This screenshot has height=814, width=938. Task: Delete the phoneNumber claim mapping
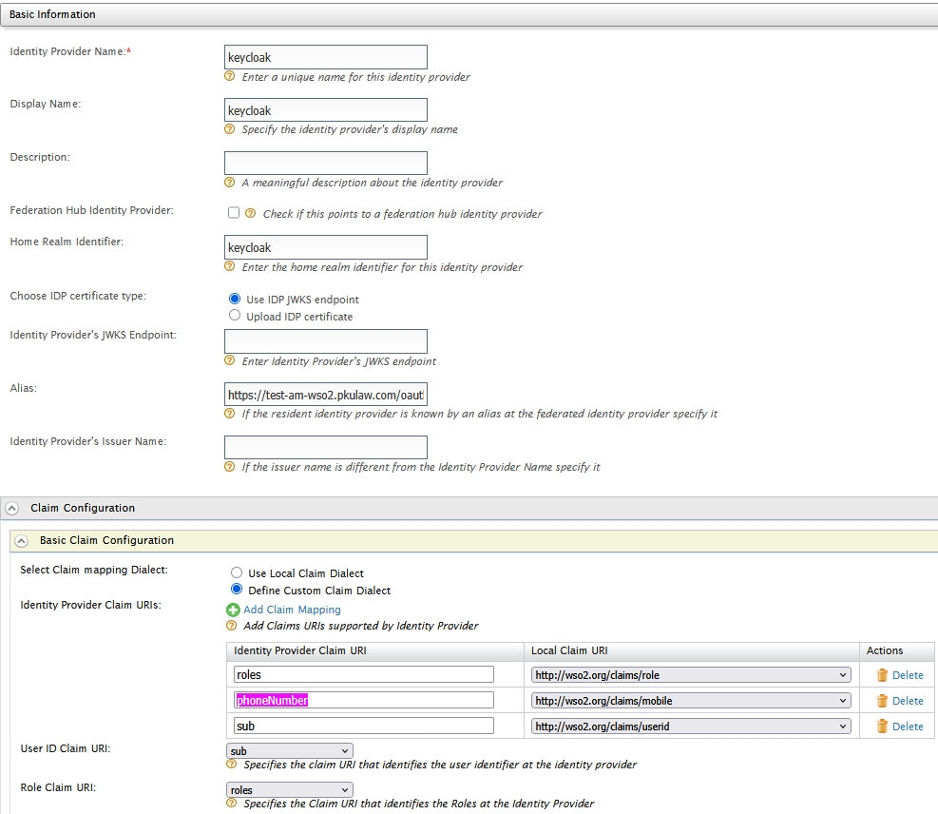(x=908, y=701)
